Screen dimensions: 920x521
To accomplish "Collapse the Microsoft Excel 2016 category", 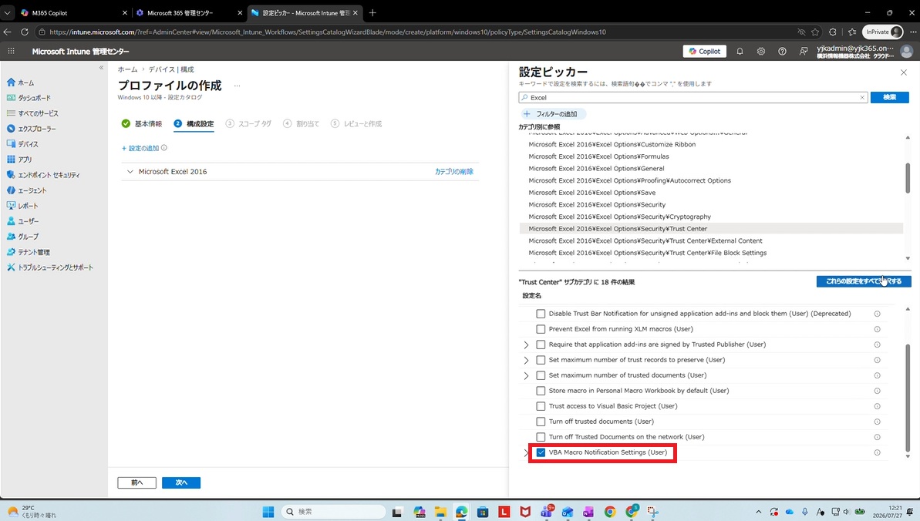I will pos(130,171).
